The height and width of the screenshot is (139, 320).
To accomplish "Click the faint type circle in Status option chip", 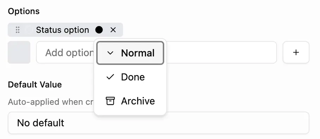I will (29, 30).
